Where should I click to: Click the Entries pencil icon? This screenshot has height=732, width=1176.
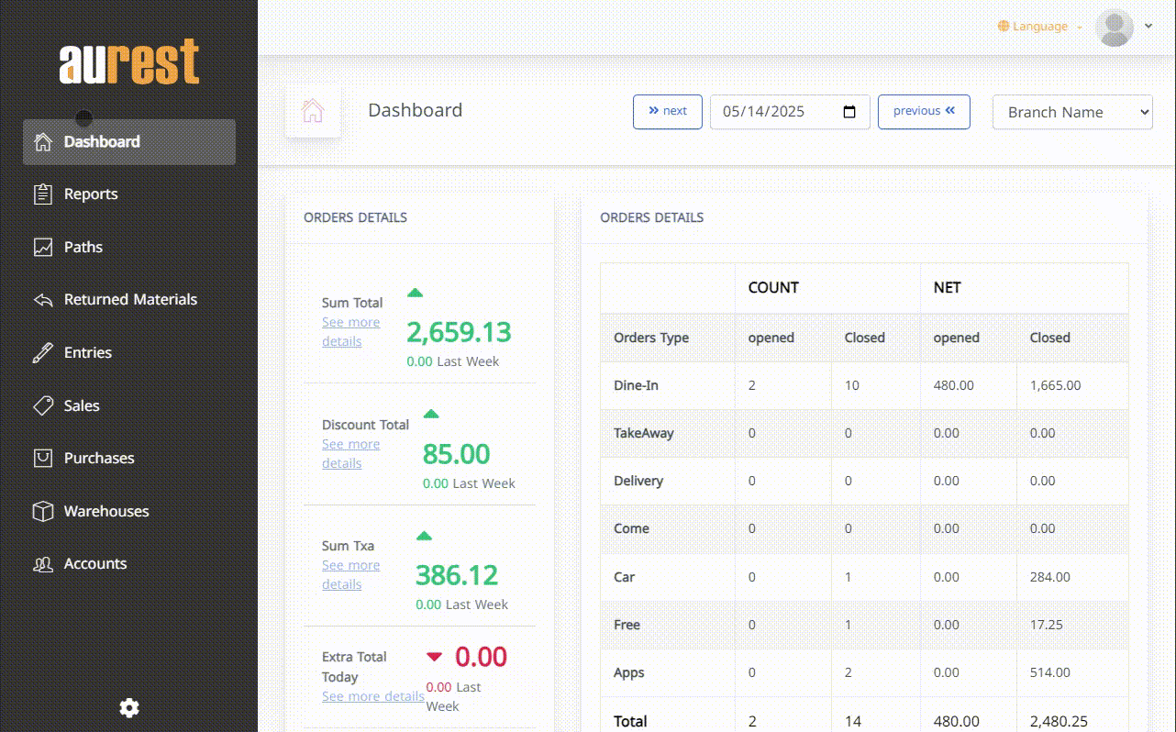click(42, 353)
